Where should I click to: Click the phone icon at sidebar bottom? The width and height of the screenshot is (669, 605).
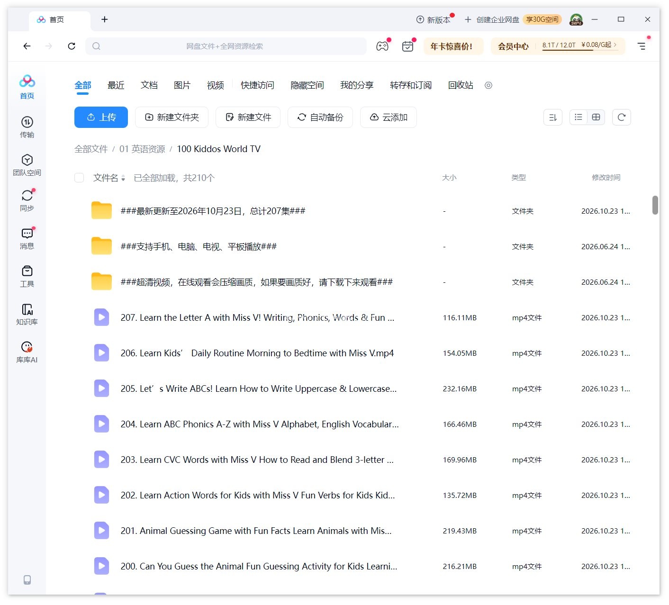coord(27,580)
